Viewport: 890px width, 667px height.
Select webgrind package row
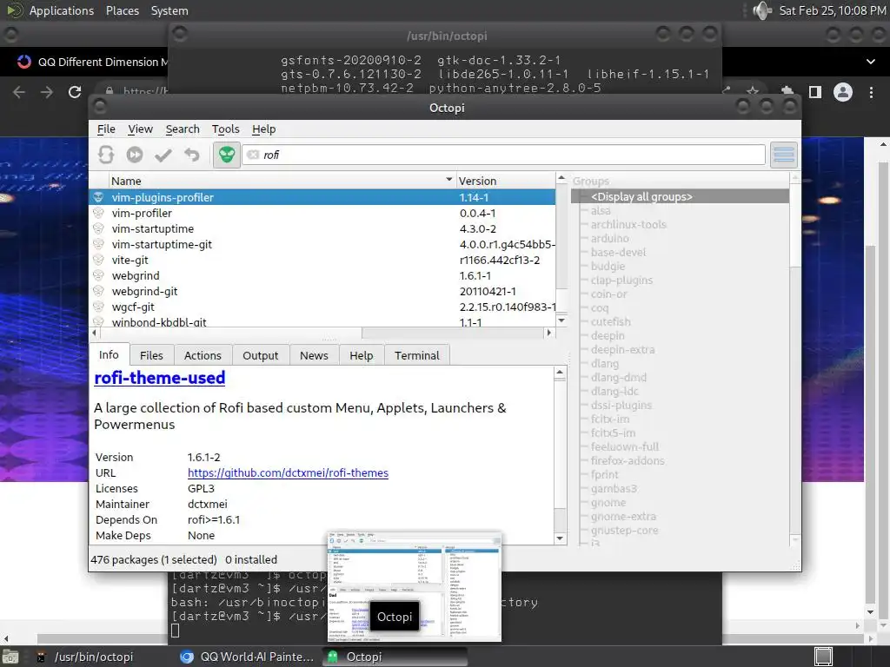(x=322, y=275)
